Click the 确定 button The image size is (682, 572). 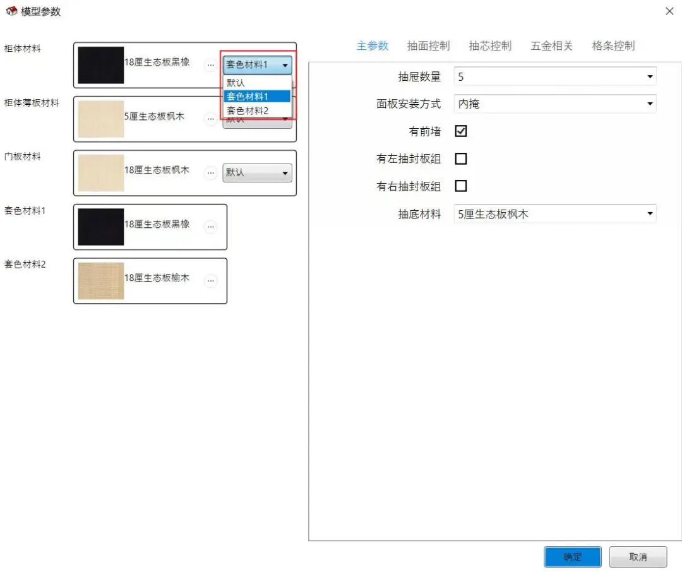point(572,556)
